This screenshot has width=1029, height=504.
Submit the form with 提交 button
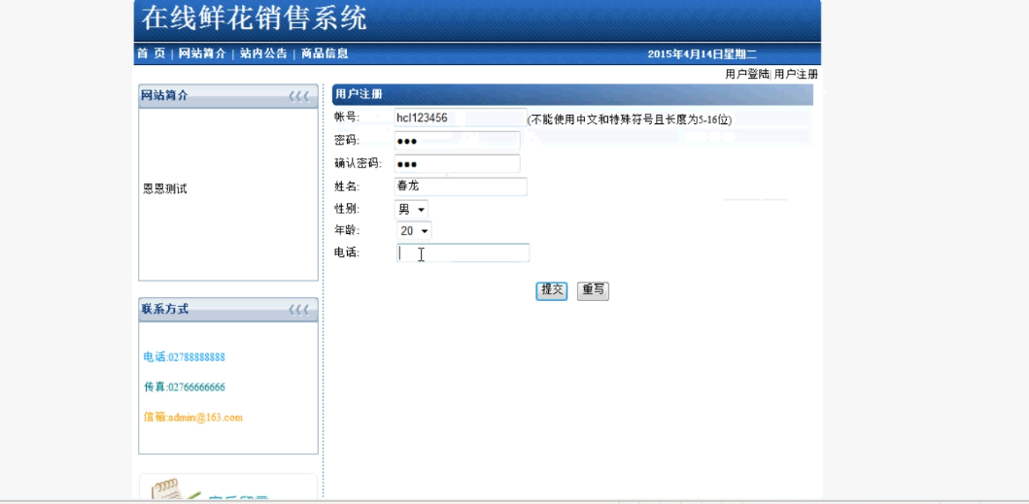[x=551, y=290]
